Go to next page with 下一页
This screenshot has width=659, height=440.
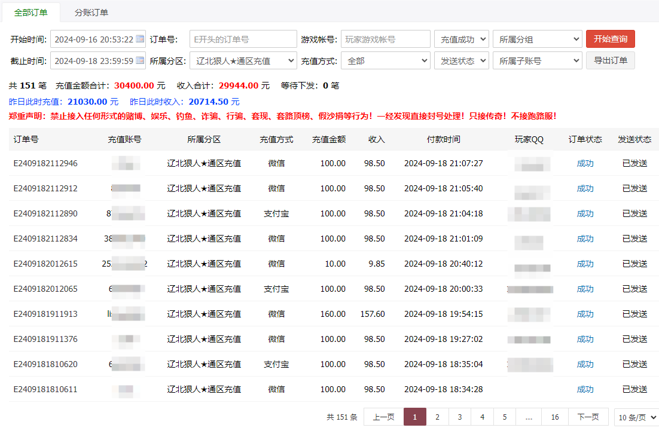(588, 417)
